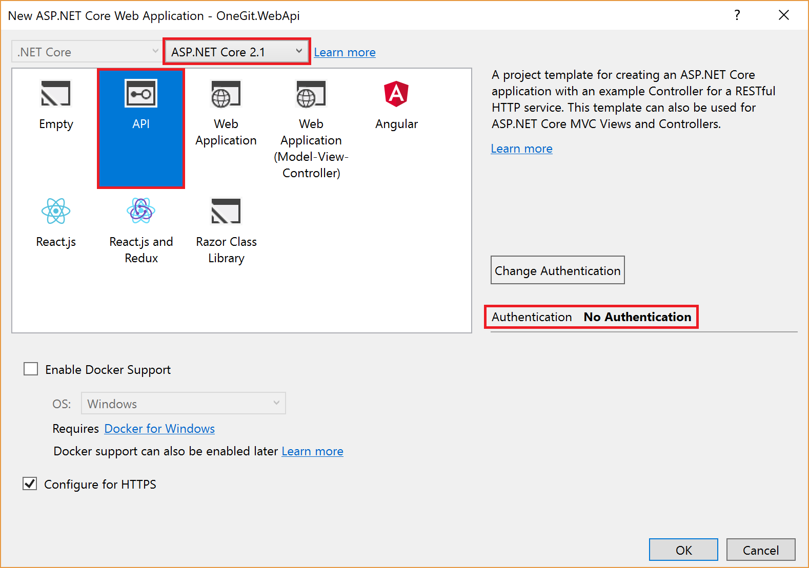This screenshot has height=568, width=809.
Task: Select the Razor Class Library template icon
Action: click(226, 211)
